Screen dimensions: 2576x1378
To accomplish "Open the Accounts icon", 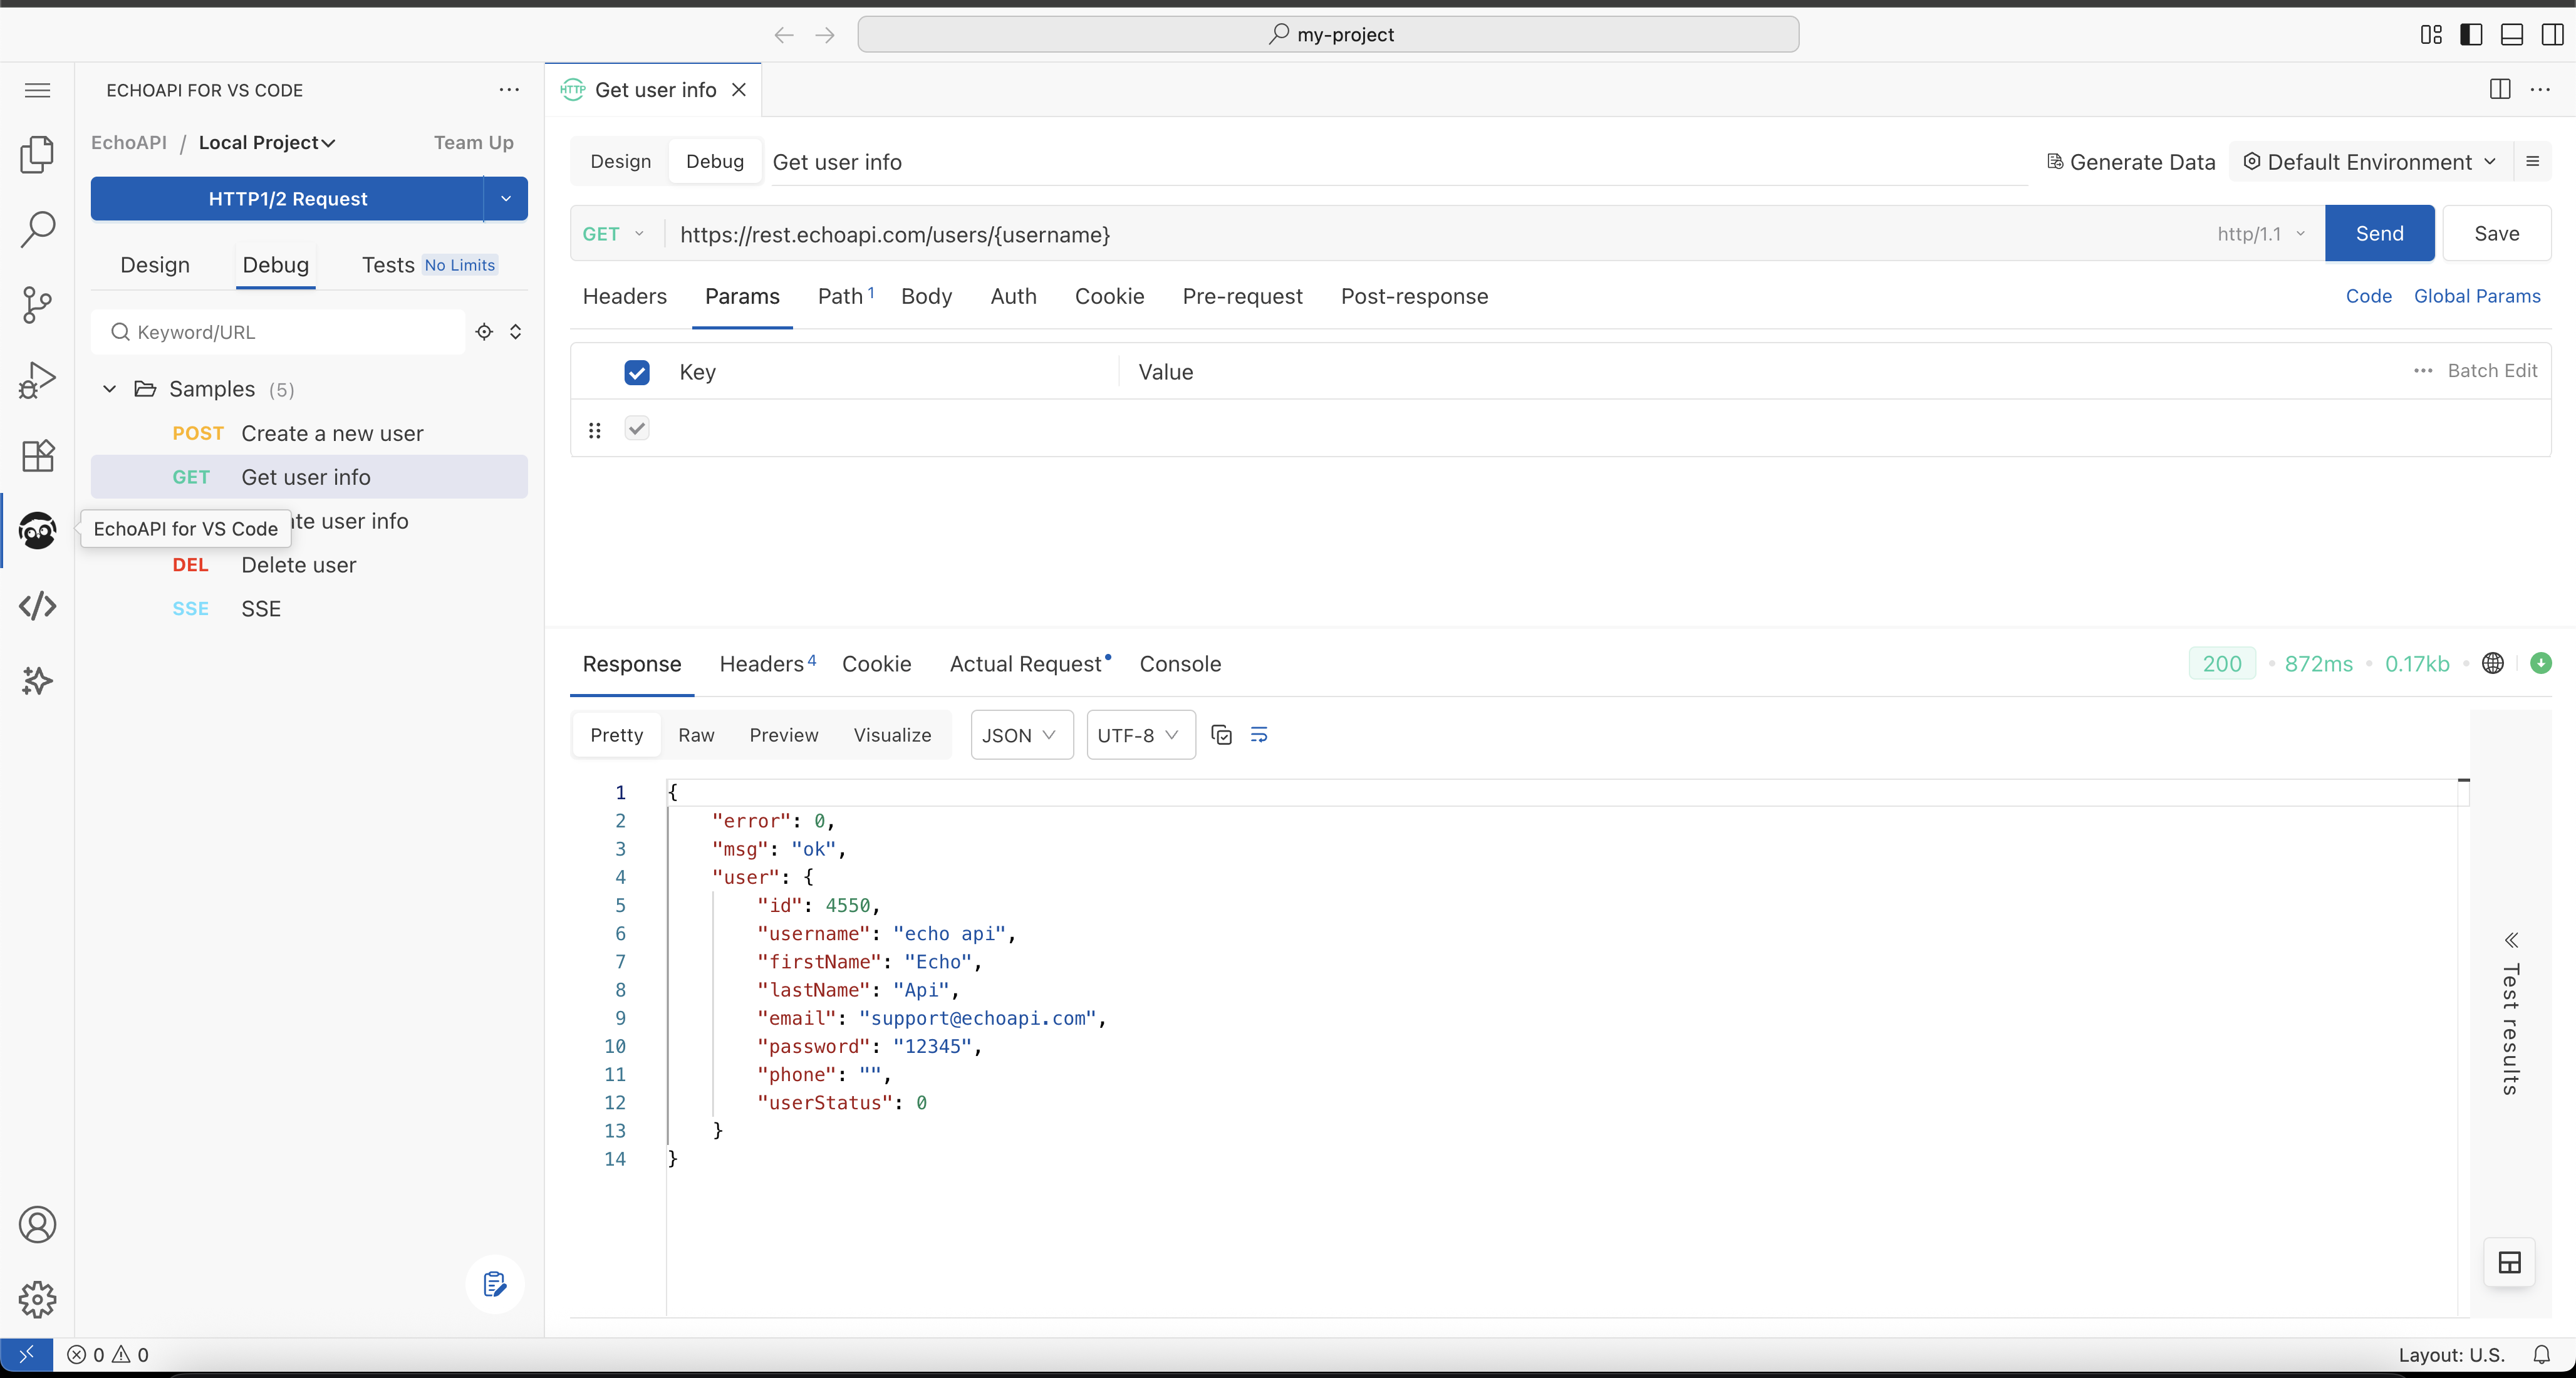I will [x=37, y=1225].
